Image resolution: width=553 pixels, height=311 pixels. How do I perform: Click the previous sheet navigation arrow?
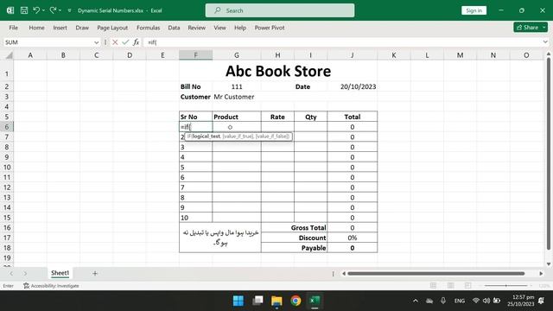click(11, 273)
